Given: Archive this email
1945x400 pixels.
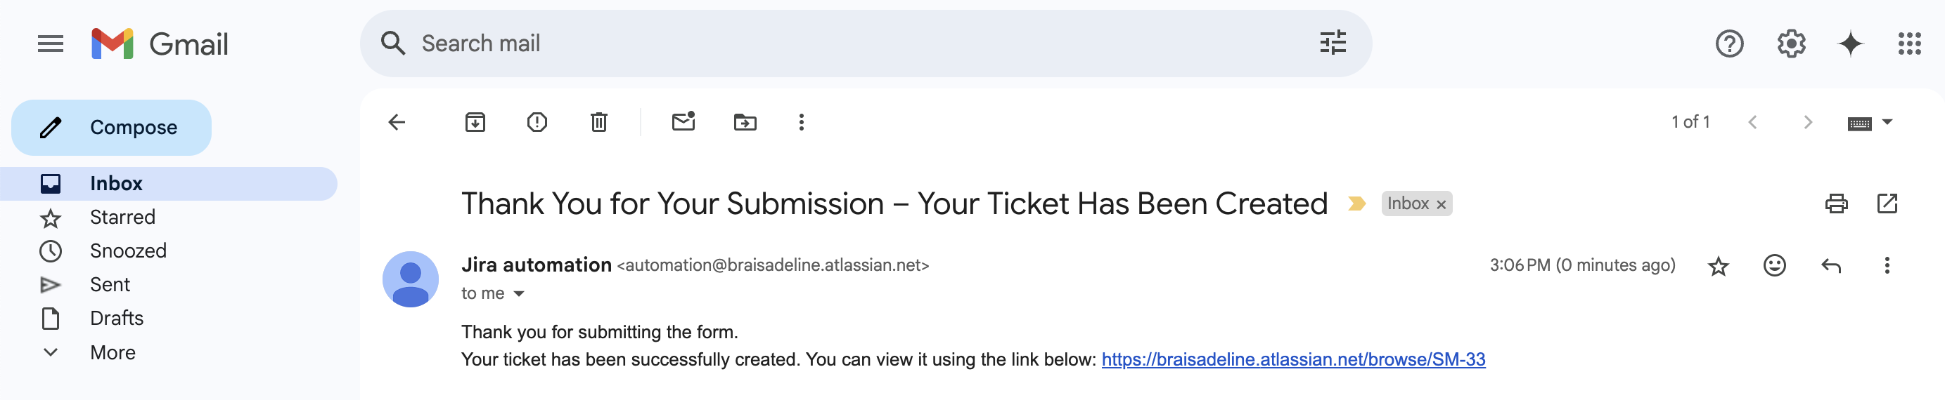Looking at the screenshot, I should [475, 122].
